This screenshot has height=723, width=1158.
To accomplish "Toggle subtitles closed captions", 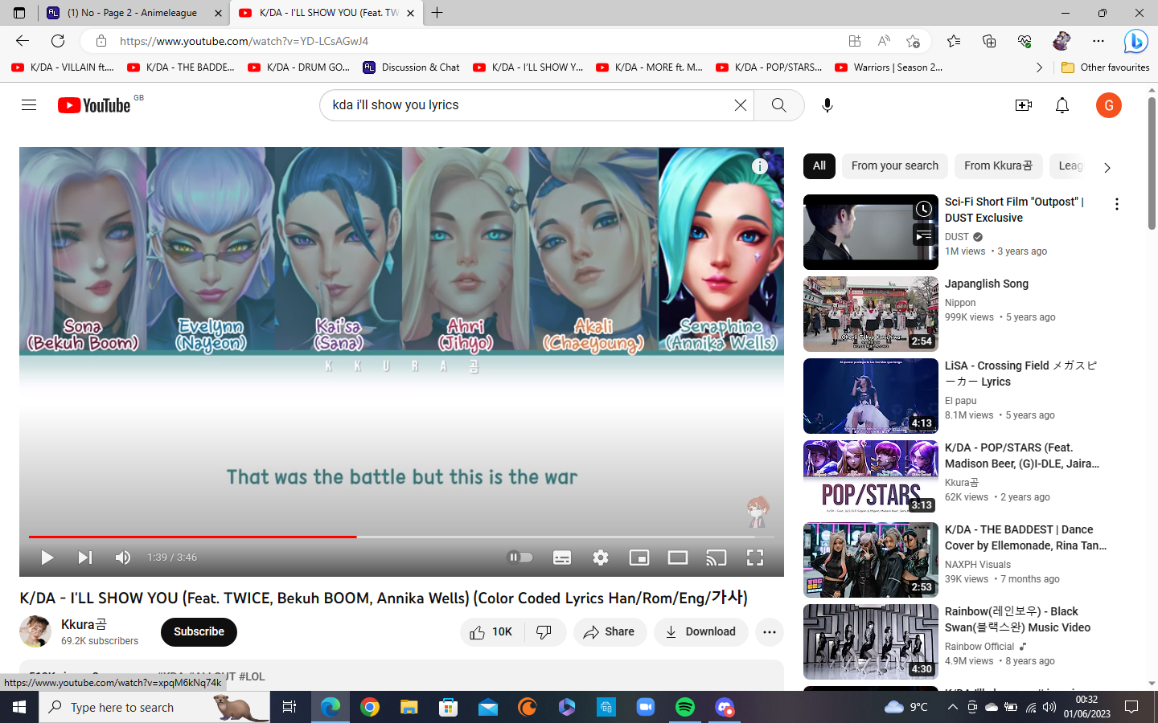I will [x=562, y=558].
